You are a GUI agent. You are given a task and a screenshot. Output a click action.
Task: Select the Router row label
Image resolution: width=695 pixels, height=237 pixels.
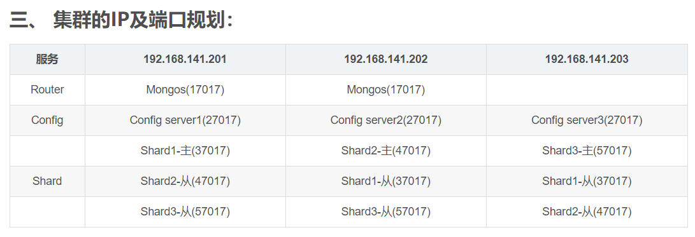47,90
